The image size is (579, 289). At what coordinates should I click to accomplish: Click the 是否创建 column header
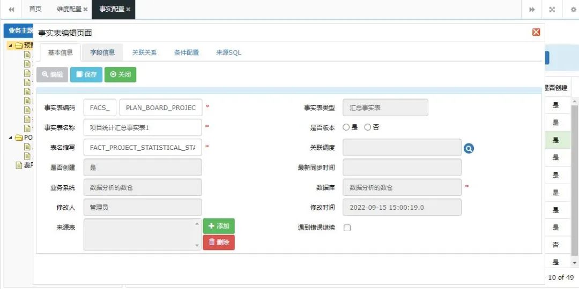pyautogui.click(x=556, y=88)
